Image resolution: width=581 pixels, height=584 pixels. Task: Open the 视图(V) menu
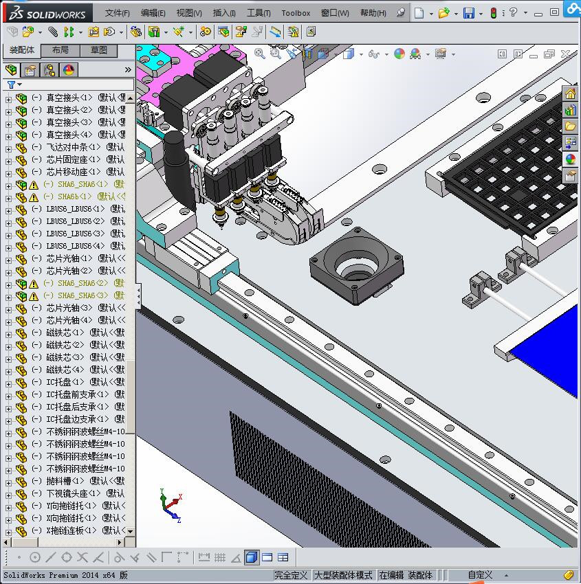[189, 13]
